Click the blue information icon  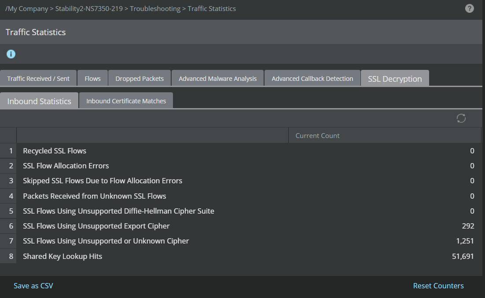click(11, 54)
